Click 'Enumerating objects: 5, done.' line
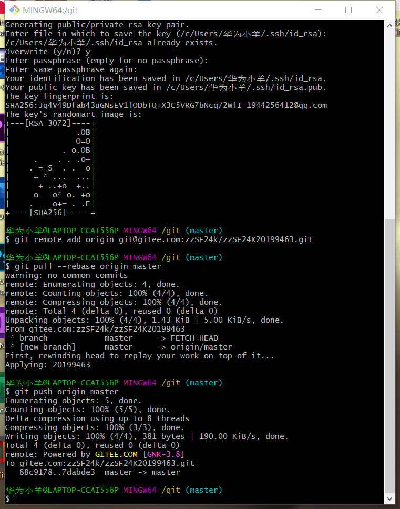 [74, 401]
